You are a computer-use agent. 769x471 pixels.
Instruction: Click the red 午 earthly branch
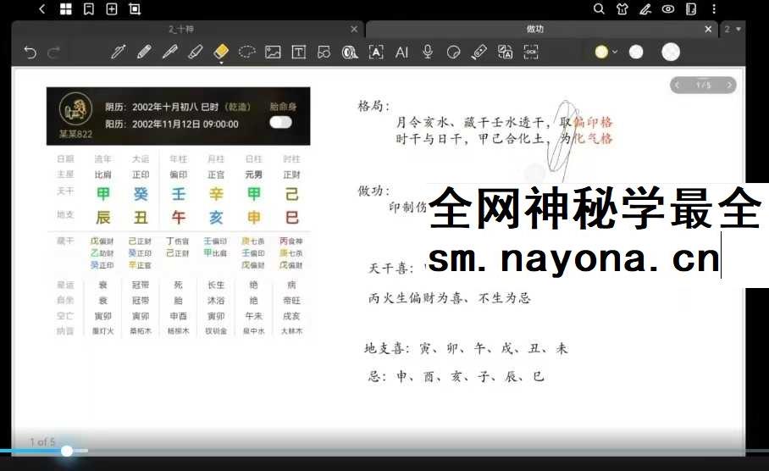coord(179,218)
